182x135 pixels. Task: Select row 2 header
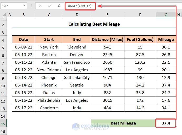[x=3, y=25]
